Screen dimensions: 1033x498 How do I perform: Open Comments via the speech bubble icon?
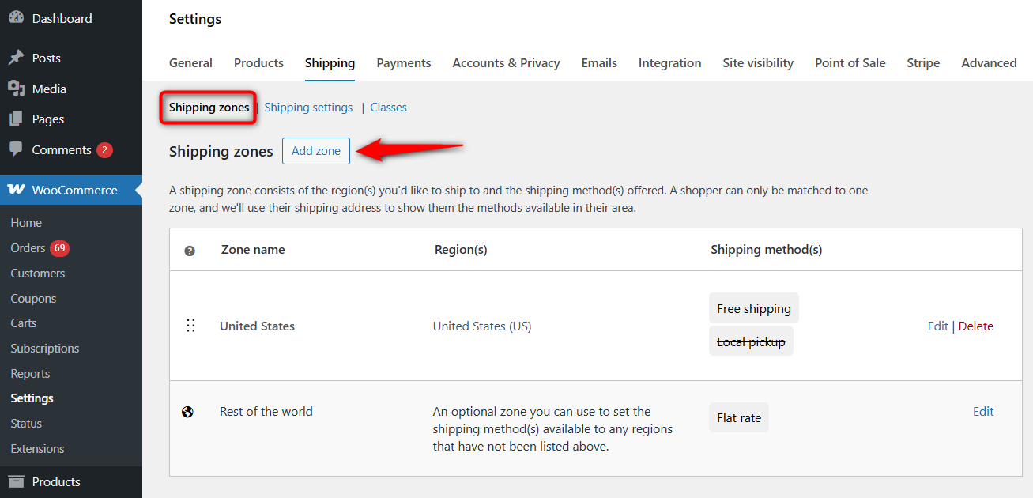click(17, 149)
